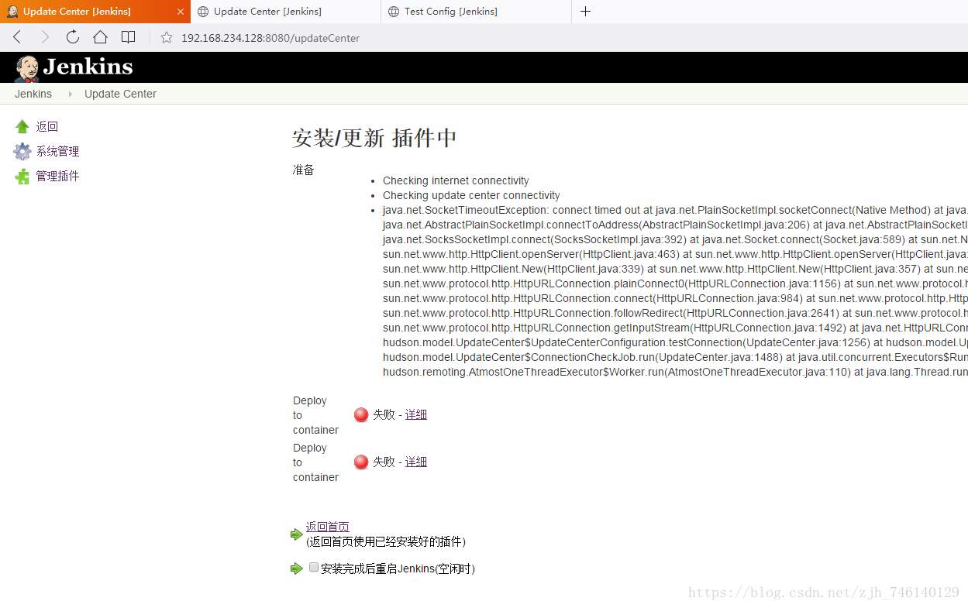Bookmark the page with the star icon
This screenshot has height=608, width=968.
coord(167,37)
